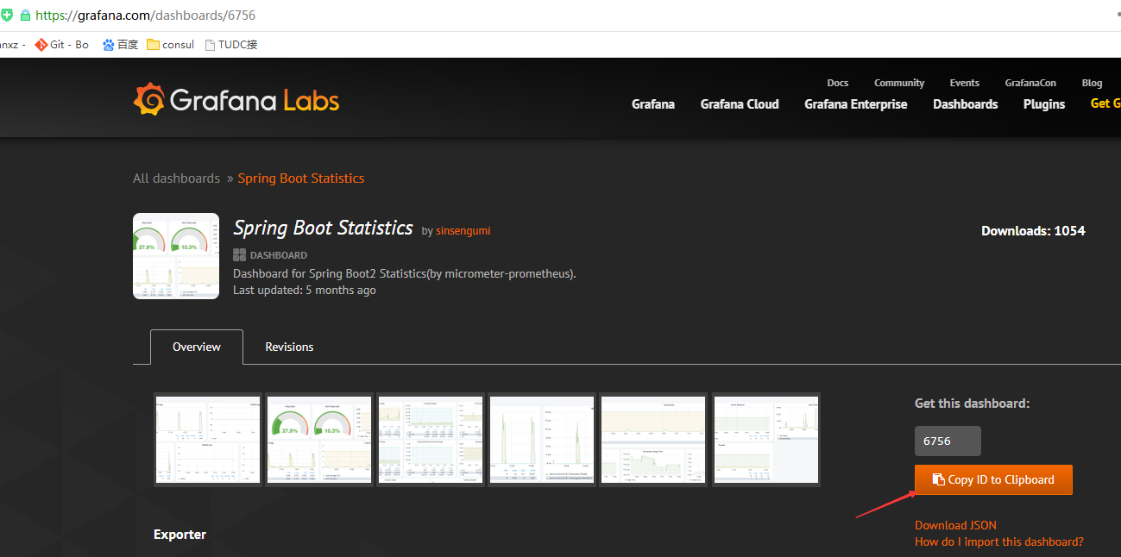Viewport: 1121px width, 557px height.
Task: Go to Dashboards in the navigation
Action: (x=966, y=104)
